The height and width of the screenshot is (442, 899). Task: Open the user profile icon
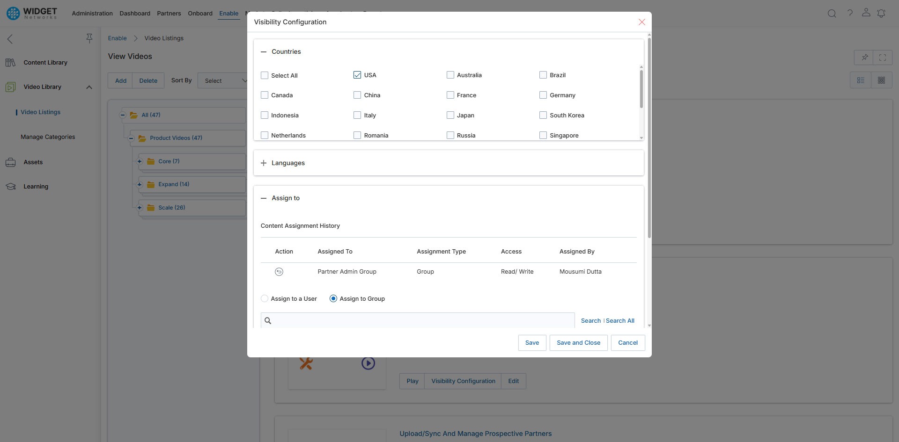[x=866, y=13]
